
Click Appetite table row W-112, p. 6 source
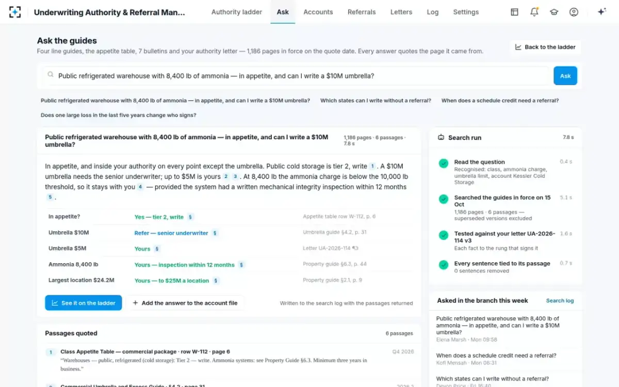coord(339,217)
